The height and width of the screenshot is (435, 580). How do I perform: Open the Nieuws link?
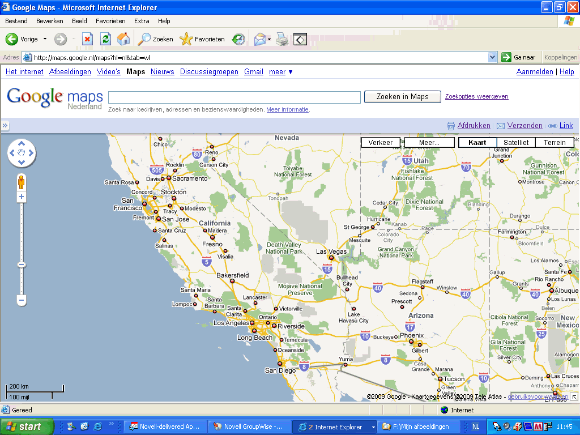click(x=163, y=72)
